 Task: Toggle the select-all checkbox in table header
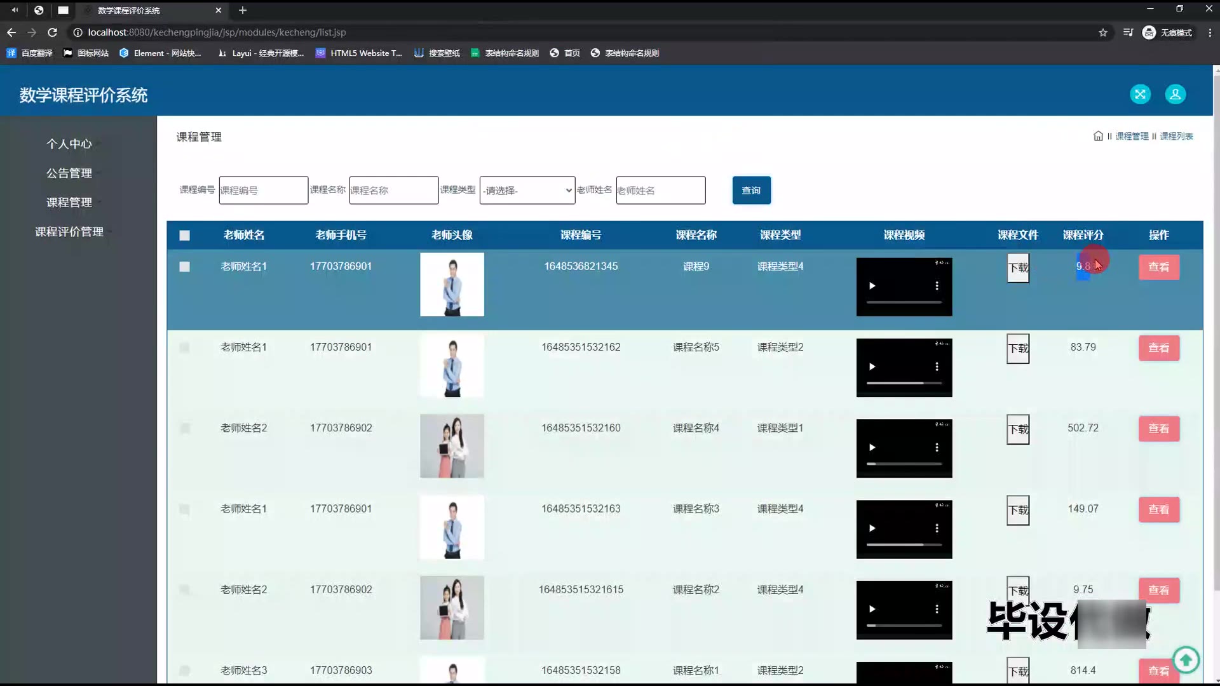[185, 236]
